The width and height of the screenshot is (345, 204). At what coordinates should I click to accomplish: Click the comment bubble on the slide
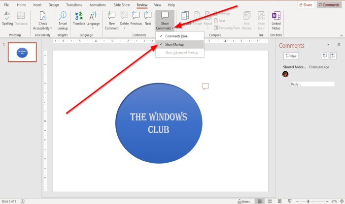pyautogui.click(x=206, y=86)
